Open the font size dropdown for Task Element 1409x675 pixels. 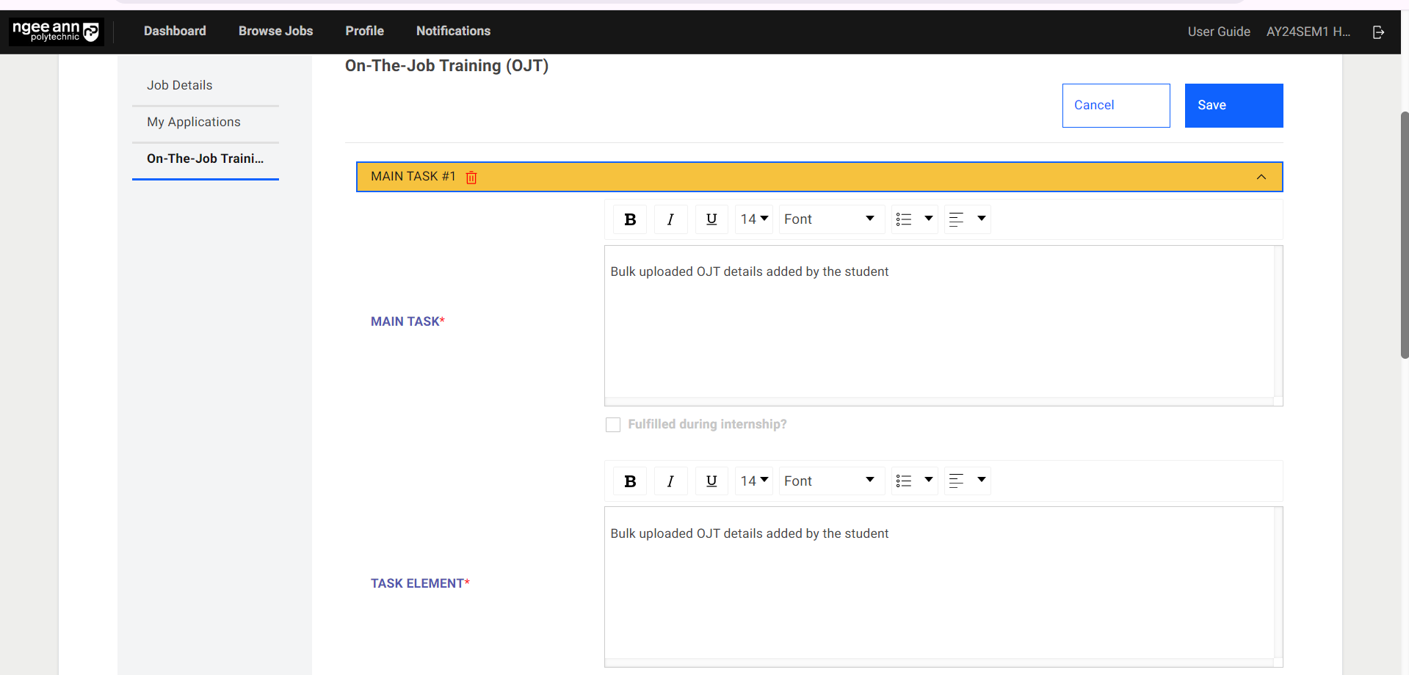(753, 481)
